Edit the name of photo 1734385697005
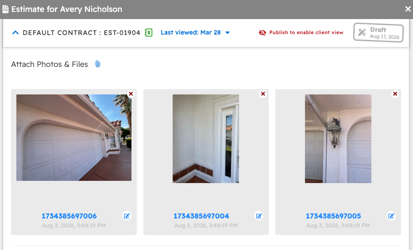Screen dimensions: 413x250 [391, 216]
